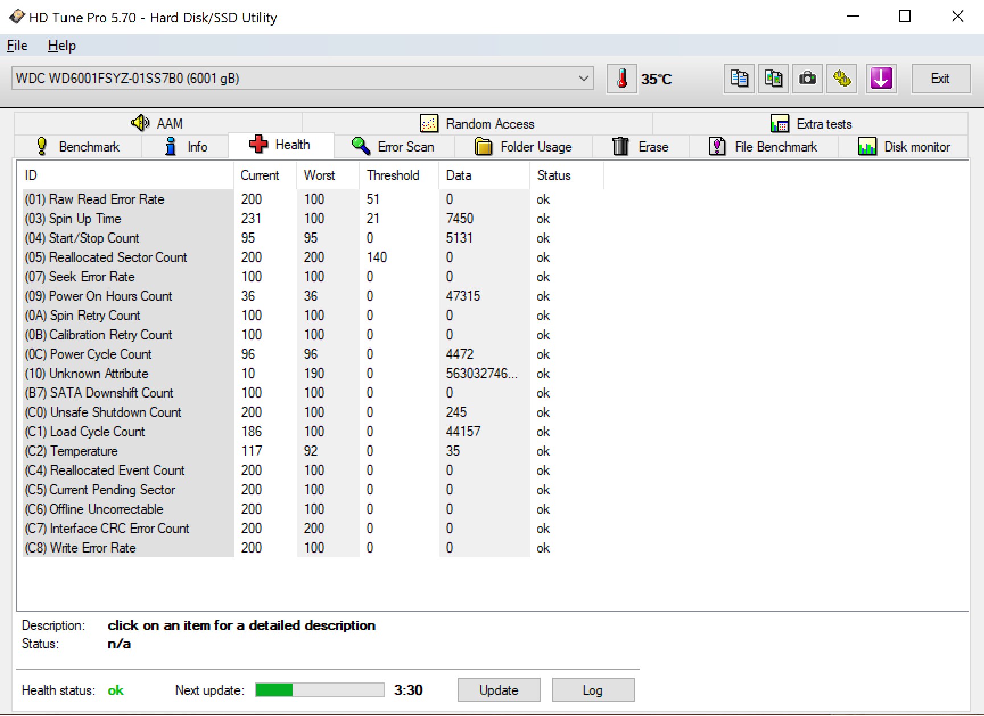Click the 7450 spin up data value

pos(460,219)
